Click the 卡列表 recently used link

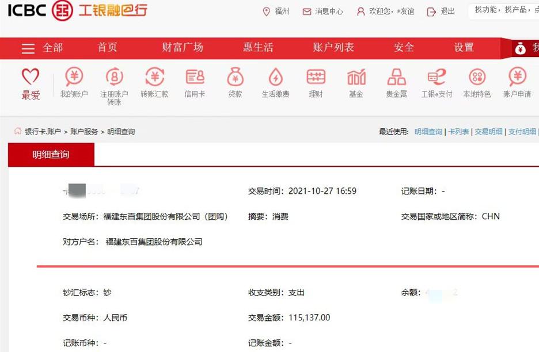(x=458, y=132)
